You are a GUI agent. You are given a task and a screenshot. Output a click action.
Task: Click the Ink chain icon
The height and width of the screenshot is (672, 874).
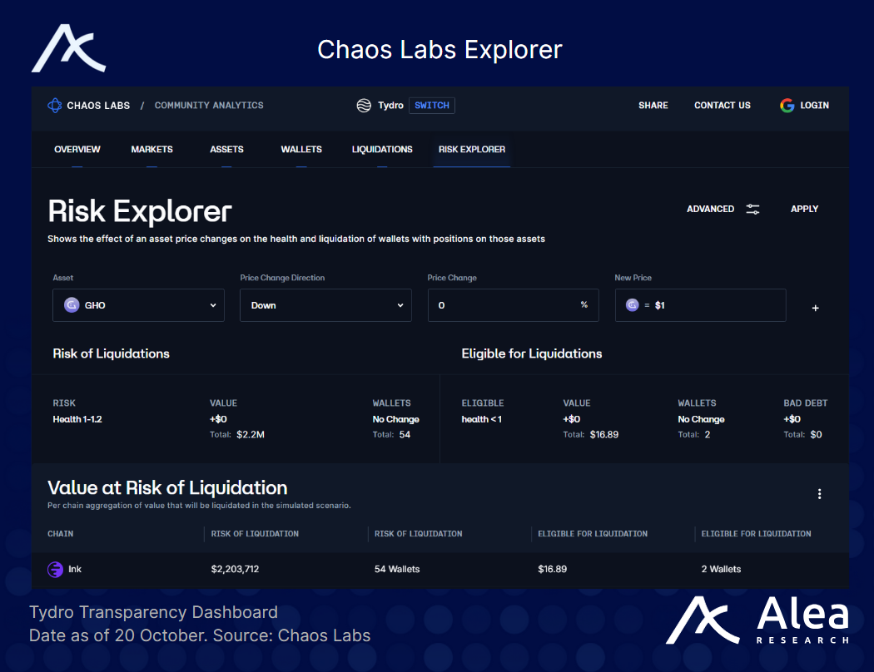(x=55, y=570)
